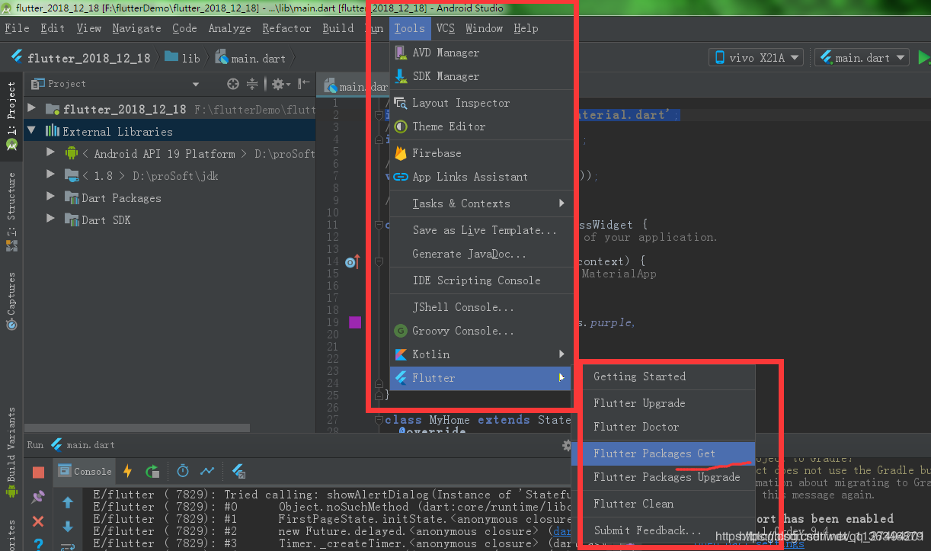Expand the < 1.8 > jdk node
This screenshot has width=931, height=551.
tap(50, 175)
